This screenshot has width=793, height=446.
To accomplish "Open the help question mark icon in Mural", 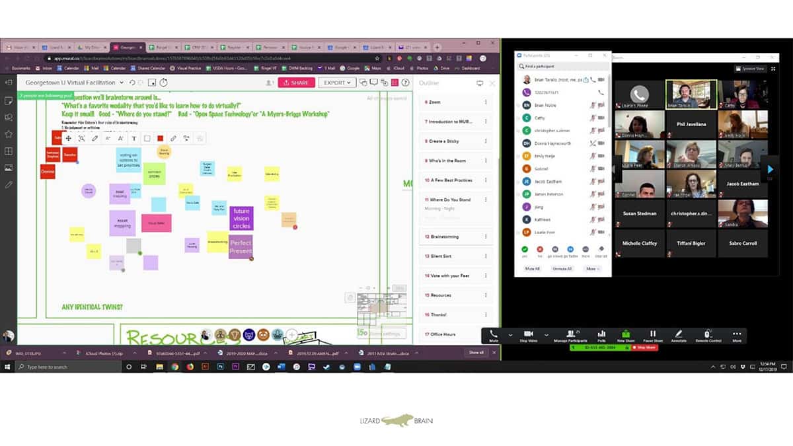I will (x=405, y=83).
